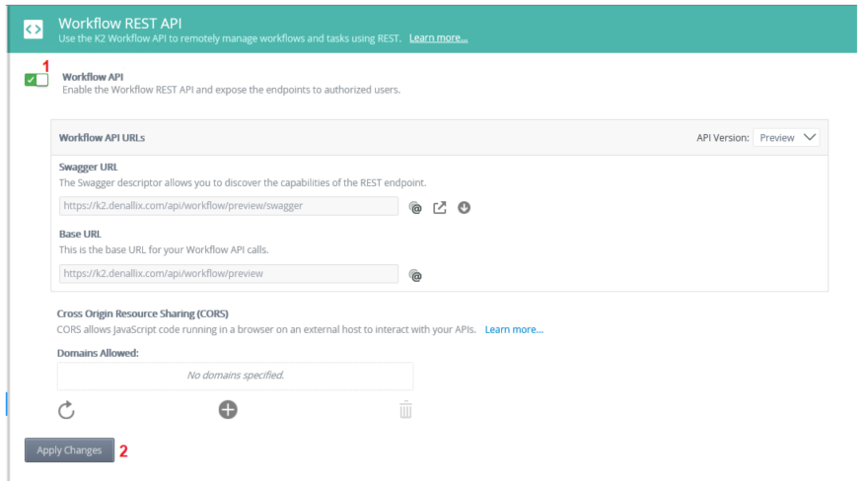Image resolution: width=866 pixels, height=481 pixels.
Task: Open the CORS Learn more link
Action: [x=514, y=329]
